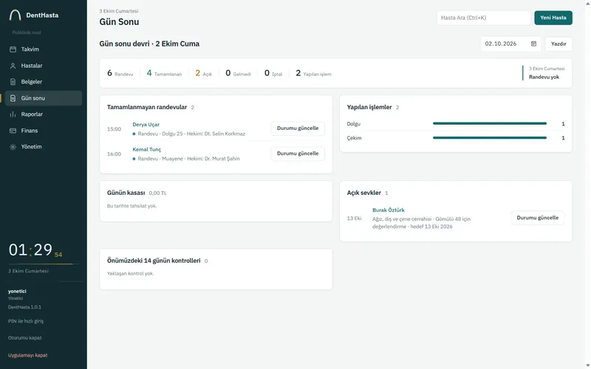This screenshot has width=591, height=369.
Task: Click the Randevu yok note
Action: point(544,77)
